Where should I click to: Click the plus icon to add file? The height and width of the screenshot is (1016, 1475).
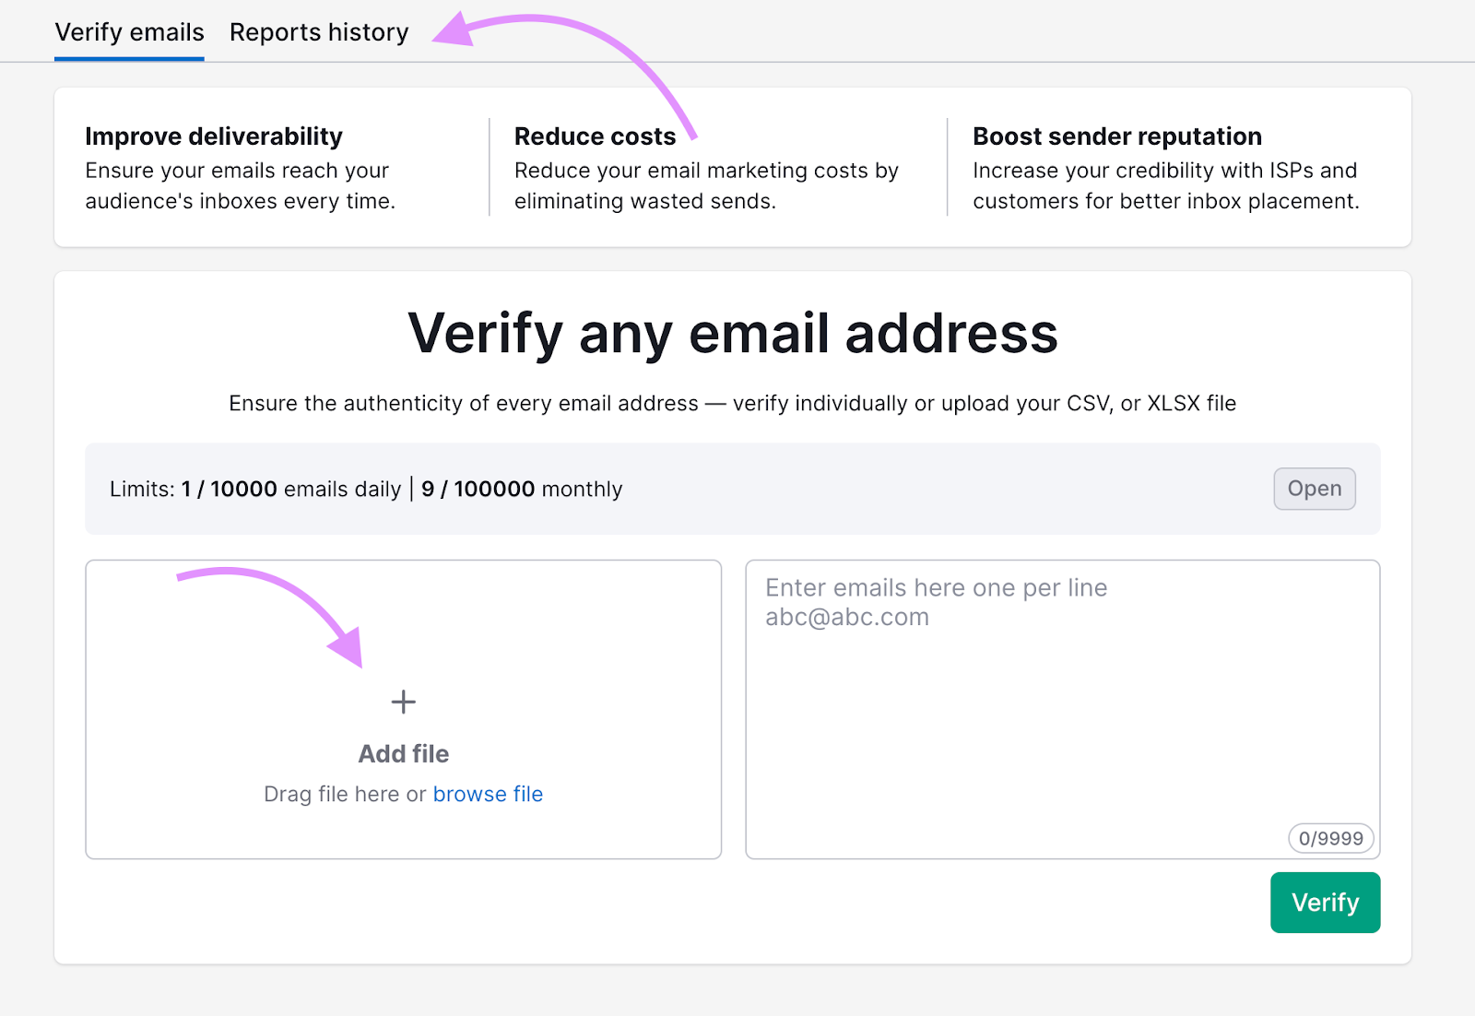coord(403,702)
